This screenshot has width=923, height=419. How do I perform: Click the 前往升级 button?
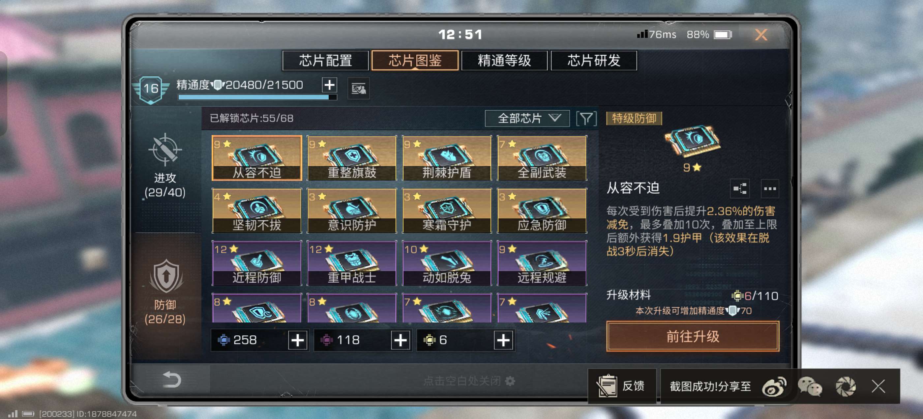click(693, 337)
